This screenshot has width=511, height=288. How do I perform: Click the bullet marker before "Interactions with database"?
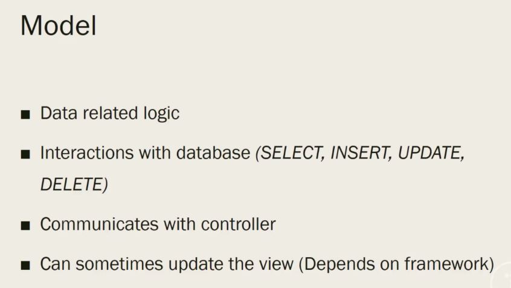tap(25, 154)
